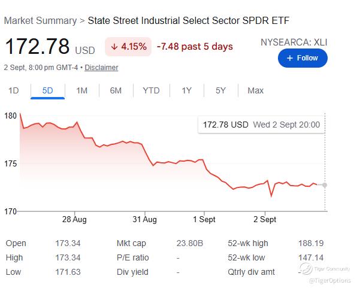The height and width of the screenshot is (288, 357).
Task: Switch to the 6M range tab
Action: (116, 90)
